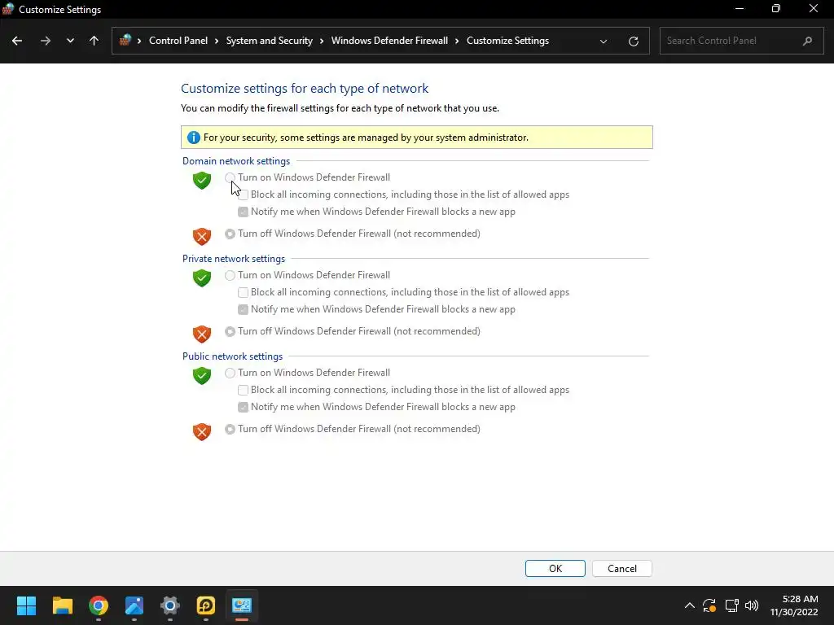Open recent locations chevron beside forward arrow

coord(70,41)
